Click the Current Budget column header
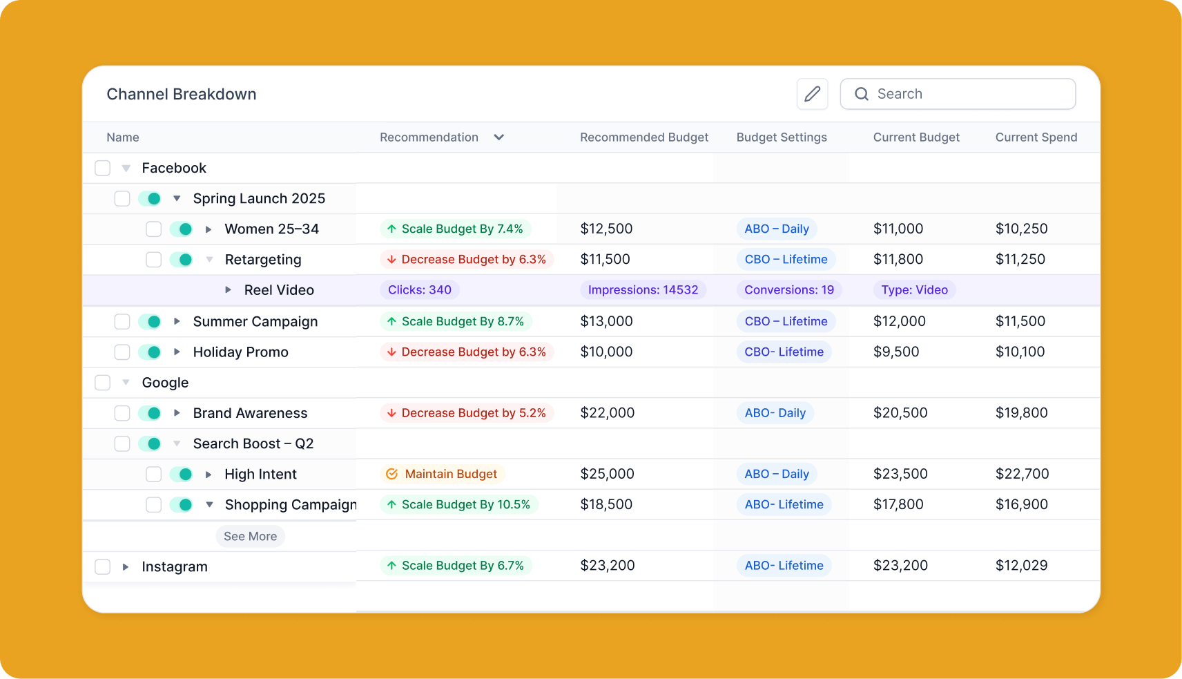The width and height of the screenshot is (1182, 679). coord(915,137)
